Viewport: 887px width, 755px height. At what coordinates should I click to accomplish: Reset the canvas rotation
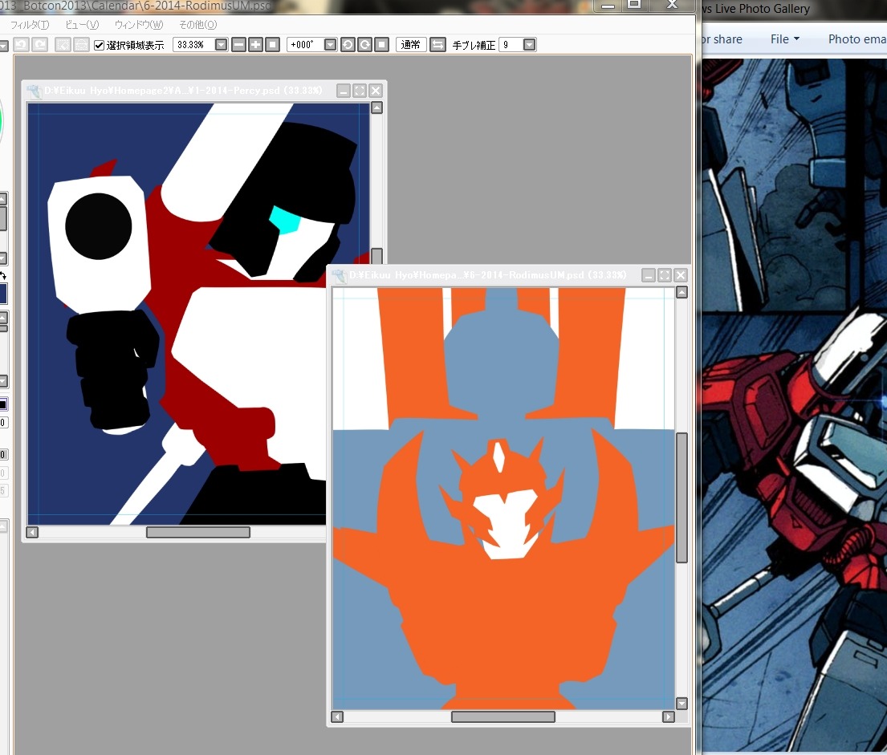(x=382, y=45)
